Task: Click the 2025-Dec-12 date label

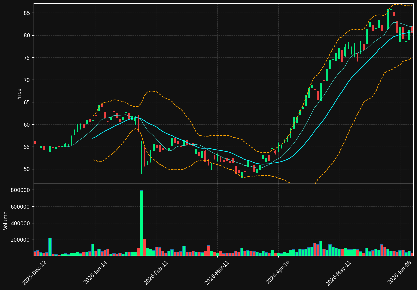Action: coord(34,273)
